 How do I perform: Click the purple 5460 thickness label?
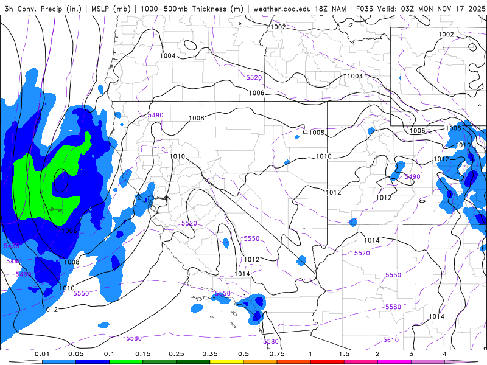14,261
